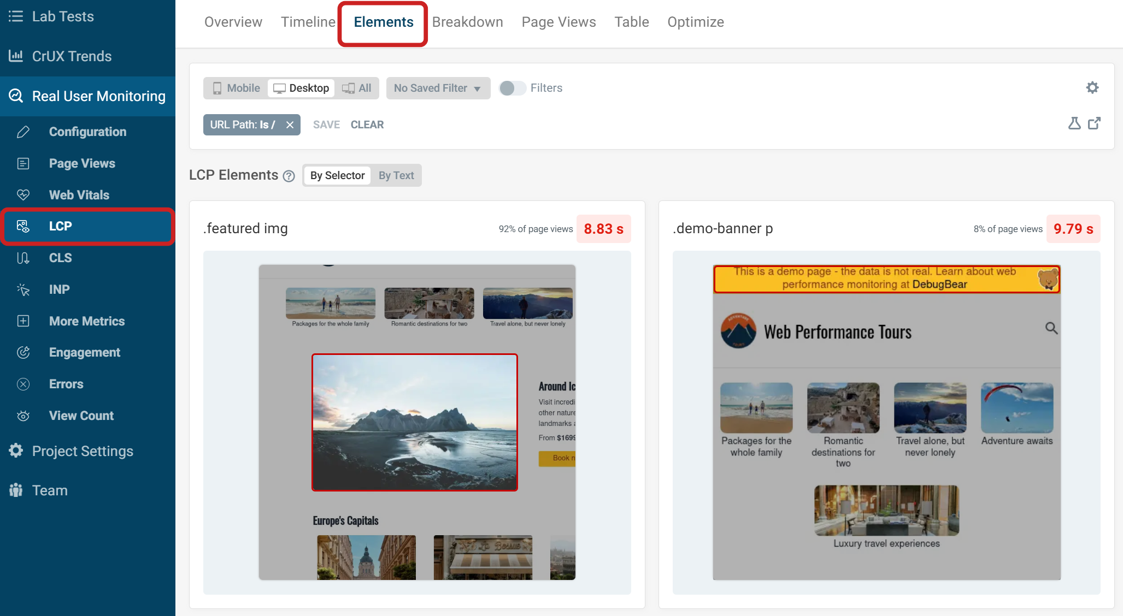This screenshot has width=1123, height=616.
Task: Click CLEAR to remove applied filters
Action: point(367,125)
